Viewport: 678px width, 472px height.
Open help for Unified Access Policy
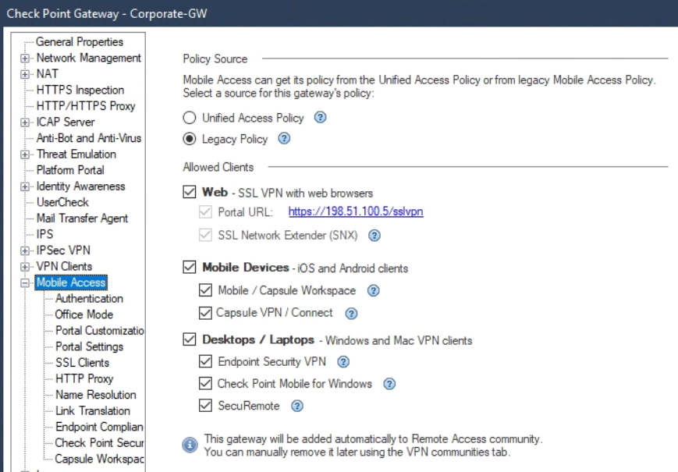click(320, 118)
